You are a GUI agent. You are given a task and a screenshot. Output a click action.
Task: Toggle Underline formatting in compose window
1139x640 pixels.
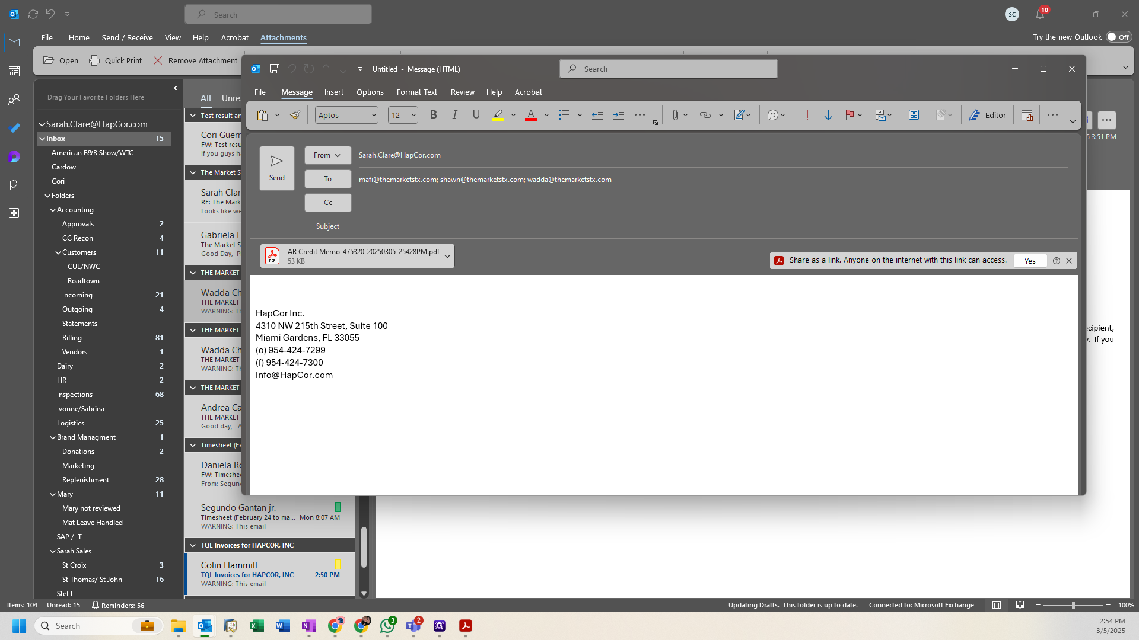click(476, 115)
